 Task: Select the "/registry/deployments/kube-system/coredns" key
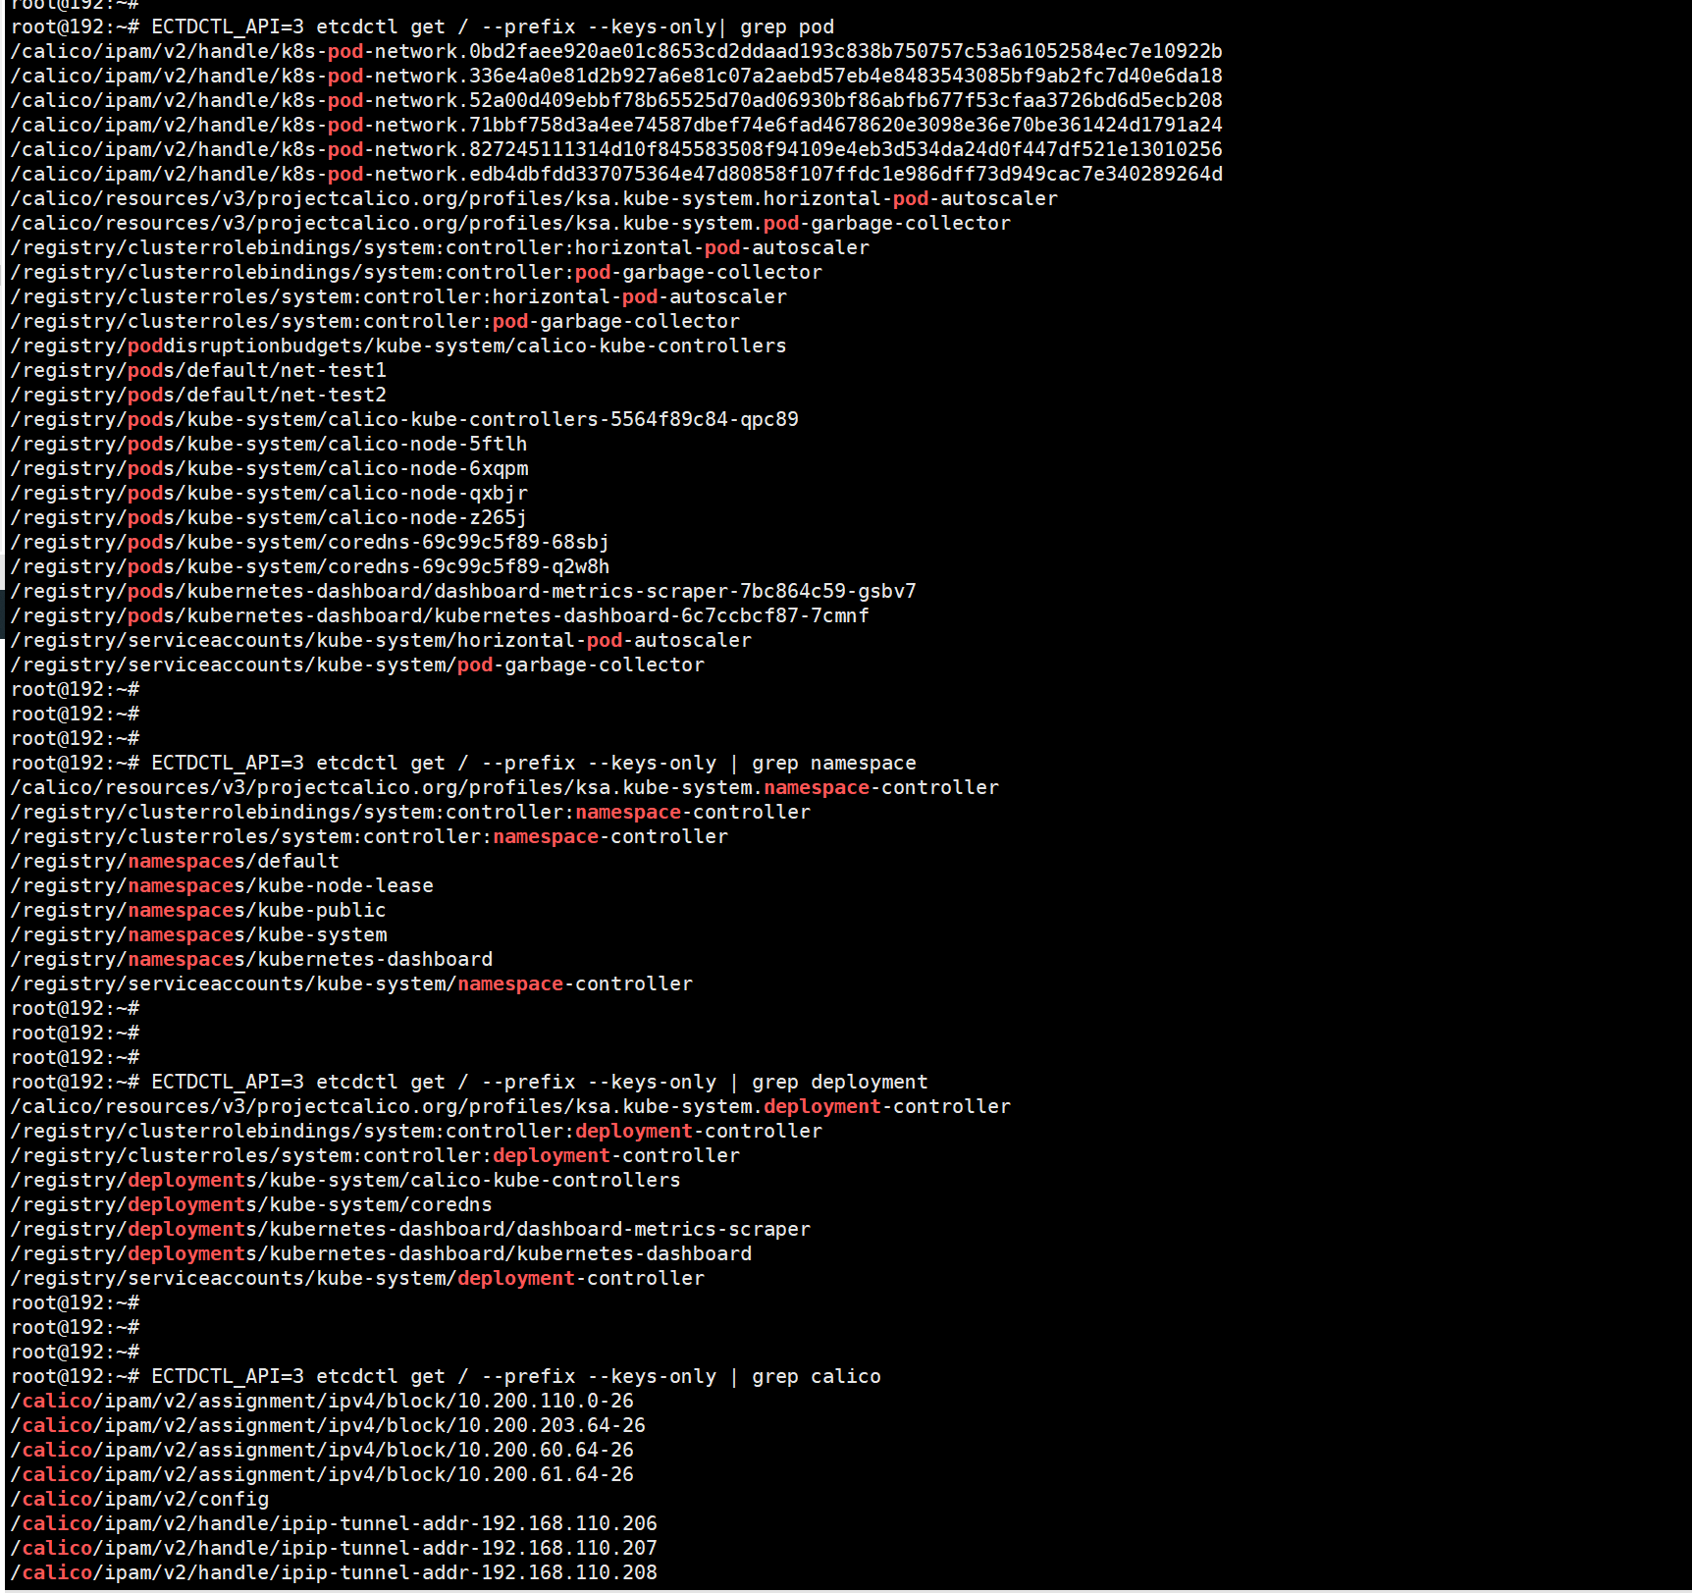tap(251, 1204)
